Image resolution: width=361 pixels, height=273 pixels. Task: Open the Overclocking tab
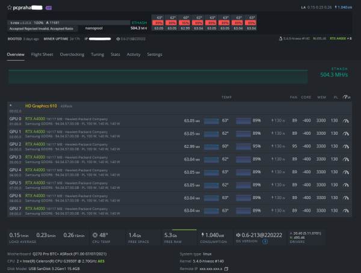coord(72,55)
